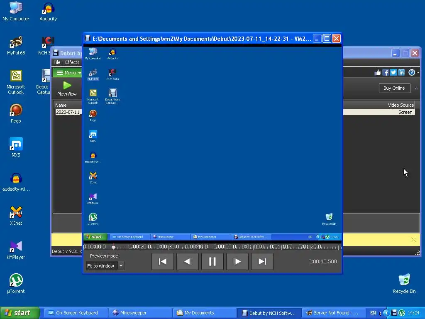The height and width of the screenshot is (319, 425).
Task: Open KMPlayer desktop shortcut
Action: point(16,250)
